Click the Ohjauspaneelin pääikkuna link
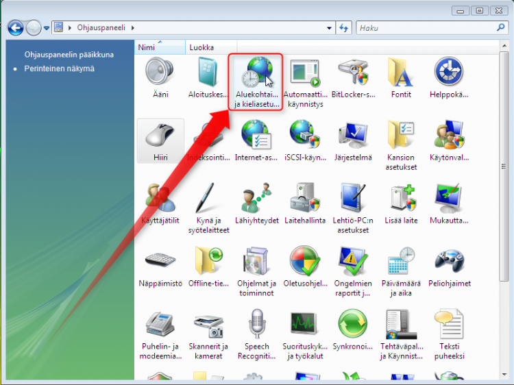Viewport: 514px width, 385px height. coord(69,55)
